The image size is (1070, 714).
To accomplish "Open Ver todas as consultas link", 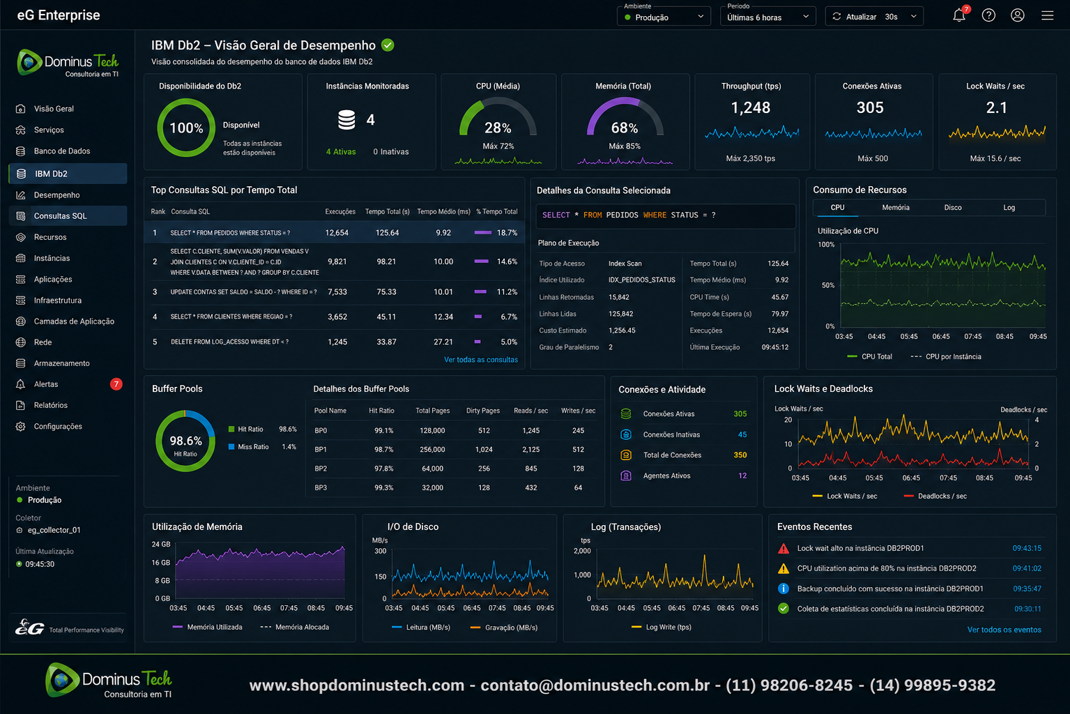I will [x=481, y=360].
